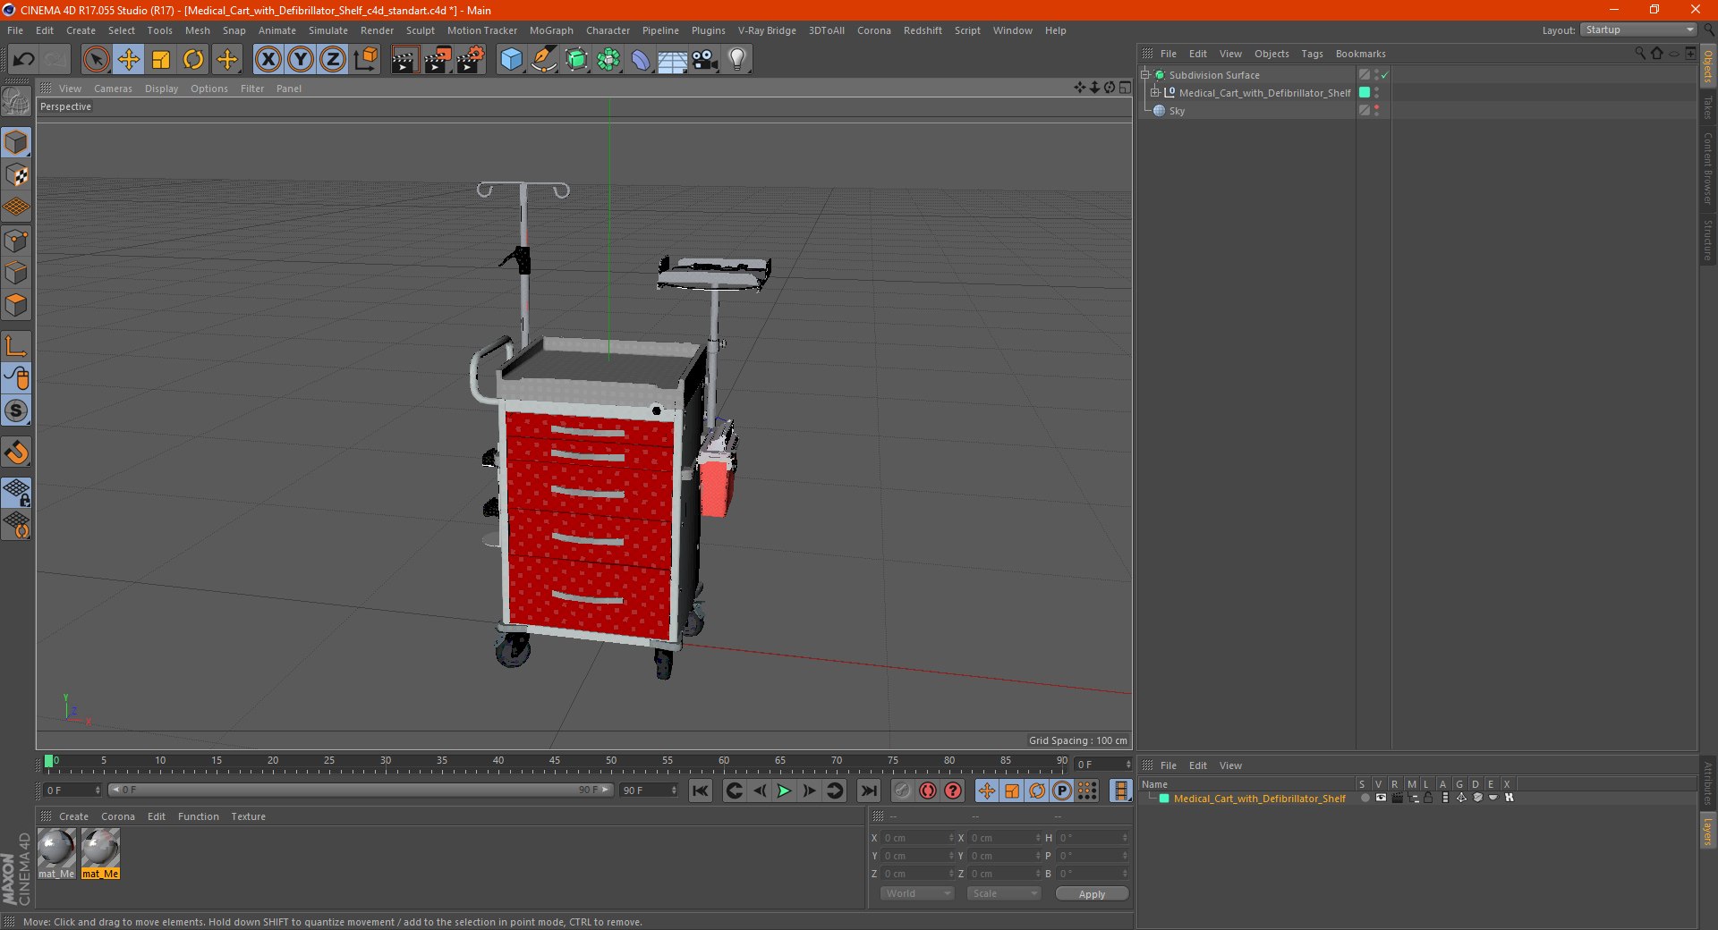
Task: Click the Undo arrow icon
Action: 24,60
